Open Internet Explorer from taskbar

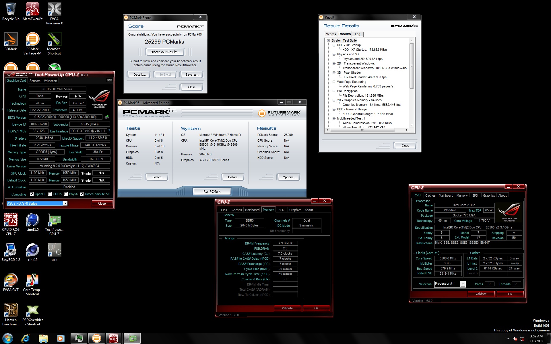click(26, 338)
